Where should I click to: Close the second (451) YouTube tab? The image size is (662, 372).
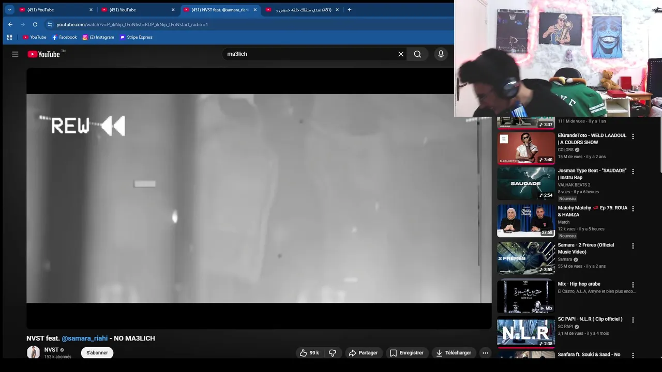(x=173, y=10)
